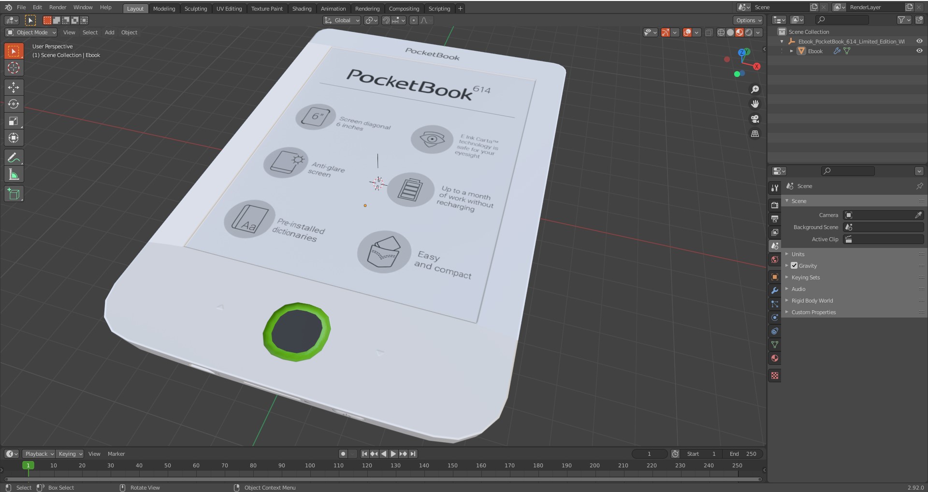
Task: Open the World properties tab
Action: pos(775,260)
